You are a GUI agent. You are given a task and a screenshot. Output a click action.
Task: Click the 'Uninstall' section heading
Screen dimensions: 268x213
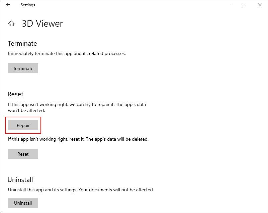click(x=20, y=180)
